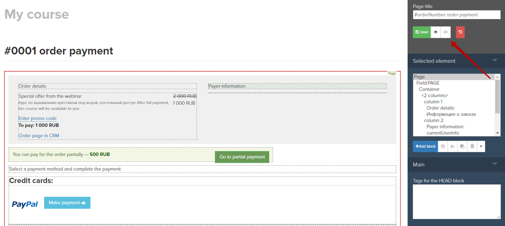Click the '#0001 order payment' heading
This screenshot has height=226, width=505.
(58, 51)
